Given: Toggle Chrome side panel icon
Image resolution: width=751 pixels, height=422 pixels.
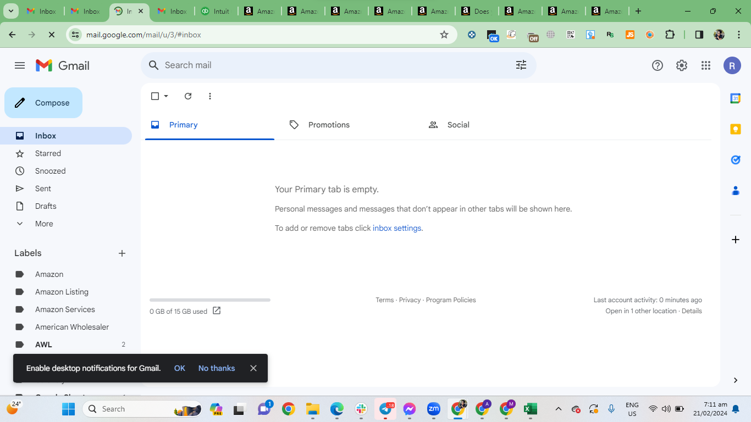Looking at the screenshot, I should [699, 35].
